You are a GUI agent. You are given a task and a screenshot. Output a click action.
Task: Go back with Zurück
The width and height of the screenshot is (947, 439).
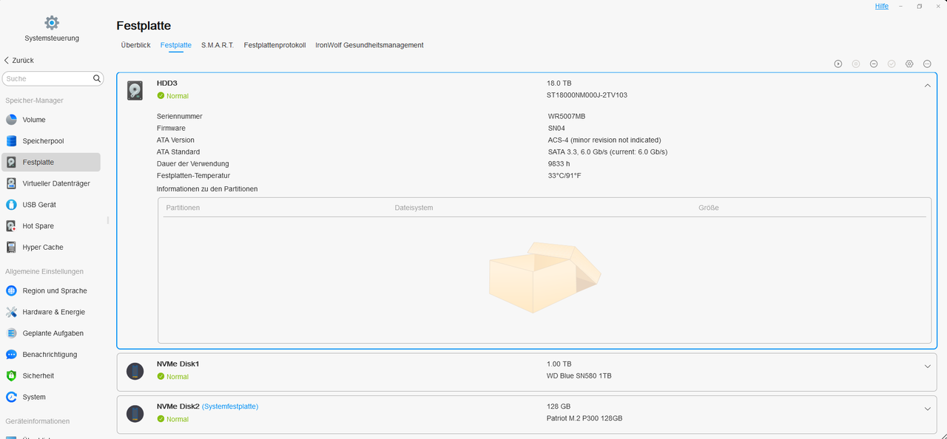[x=19, y=61]
